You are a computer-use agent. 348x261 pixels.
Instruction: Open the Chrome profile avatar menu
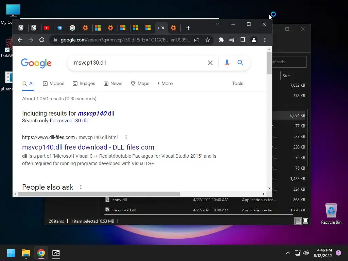254,40
